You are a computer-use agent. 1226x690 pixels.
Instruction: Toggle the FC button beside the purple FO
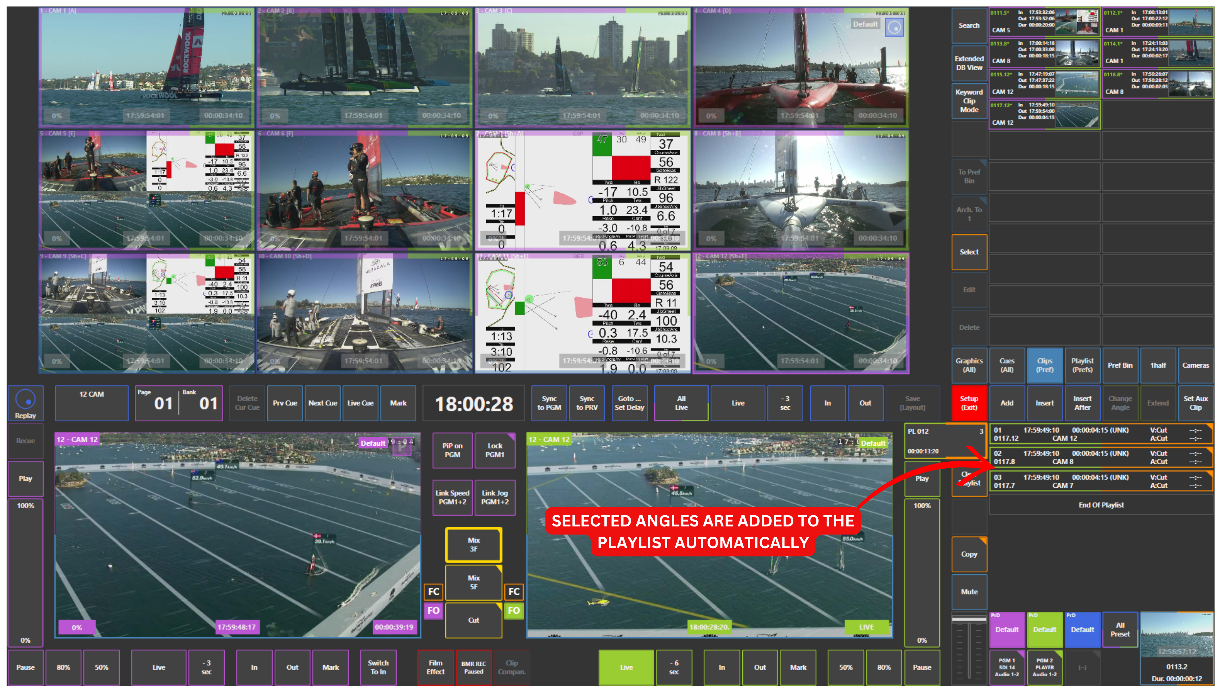click(x=433, y=591)
